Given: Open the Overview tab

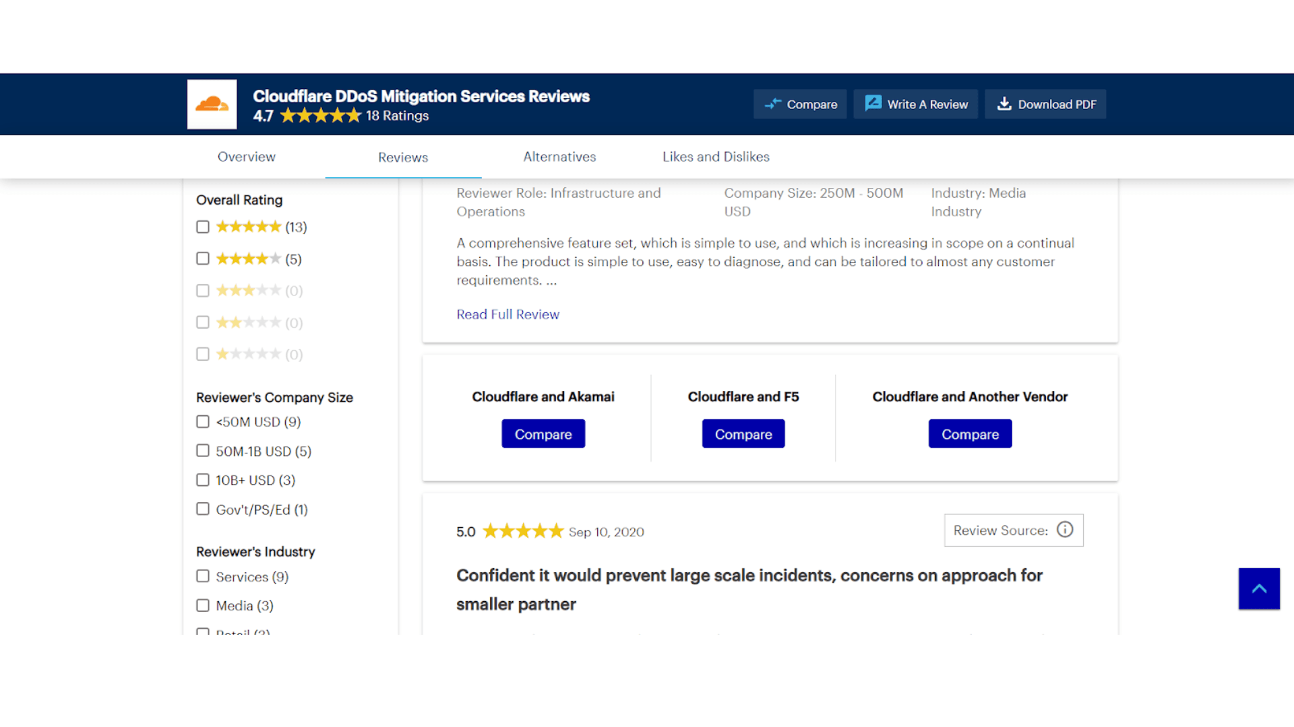Looking at the screenshot, I should coord(246,157).
